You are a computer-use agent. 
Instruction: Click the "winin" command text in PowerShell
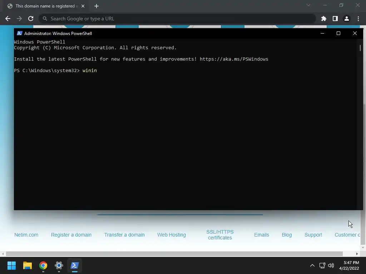coord(90,71)
